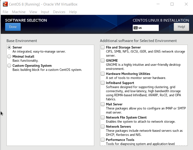The height and width of the screenshot is (150, 193).
Task: Enable the Network Servers checkbox
Action: click(x=103, y=127)
